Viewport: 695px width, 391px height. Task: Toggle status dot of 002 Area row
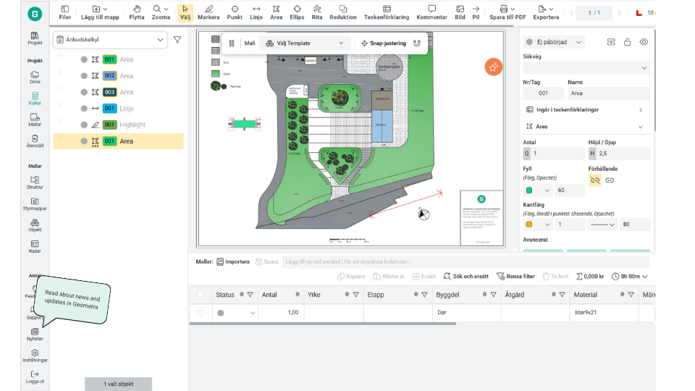[x=84, y=76]
